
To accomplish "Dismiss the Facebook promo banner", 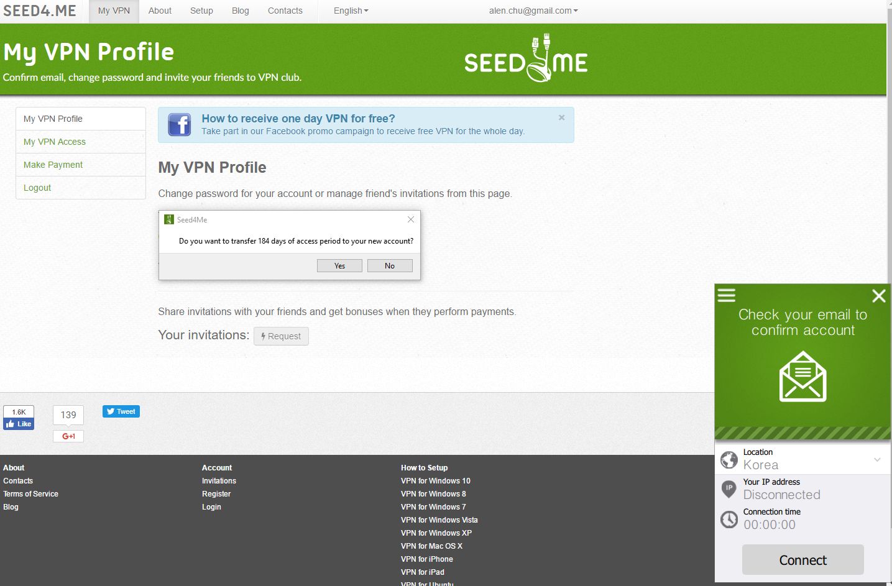I will 561,117.
